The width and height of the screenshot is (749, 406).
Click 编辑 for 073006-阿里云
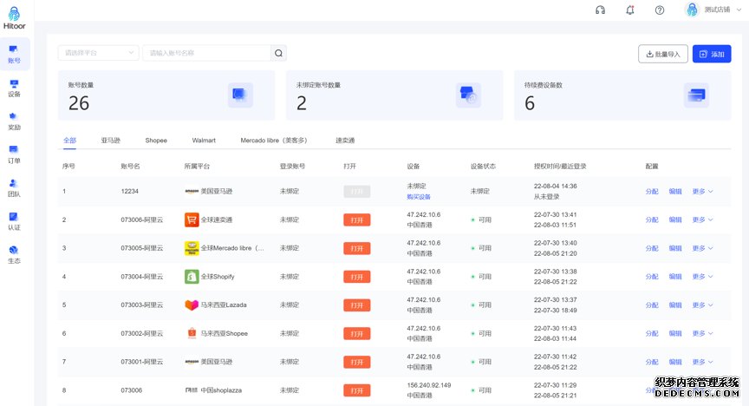(675, 220)
